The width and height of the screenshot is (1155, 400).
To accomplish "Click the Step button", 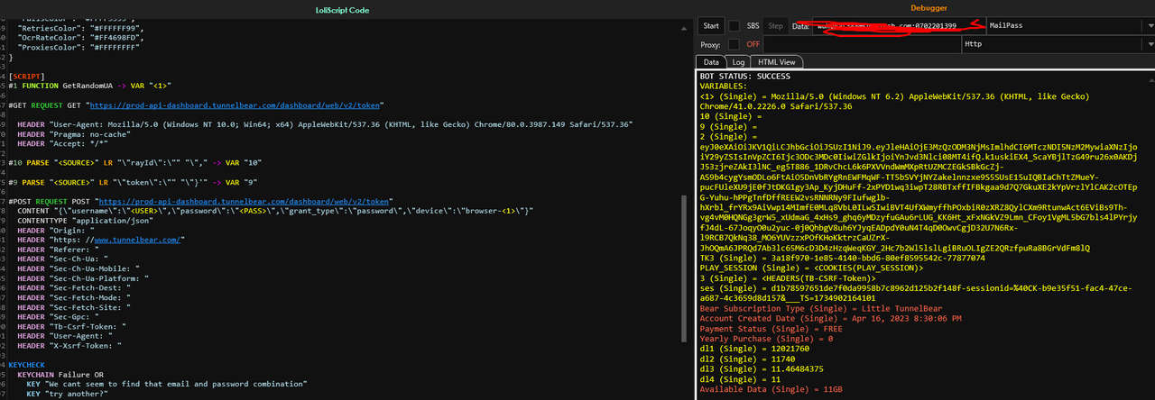I will click(775, 26).
